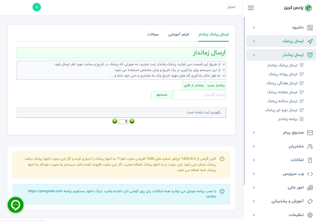Open the chat support widget

[15, 205]
